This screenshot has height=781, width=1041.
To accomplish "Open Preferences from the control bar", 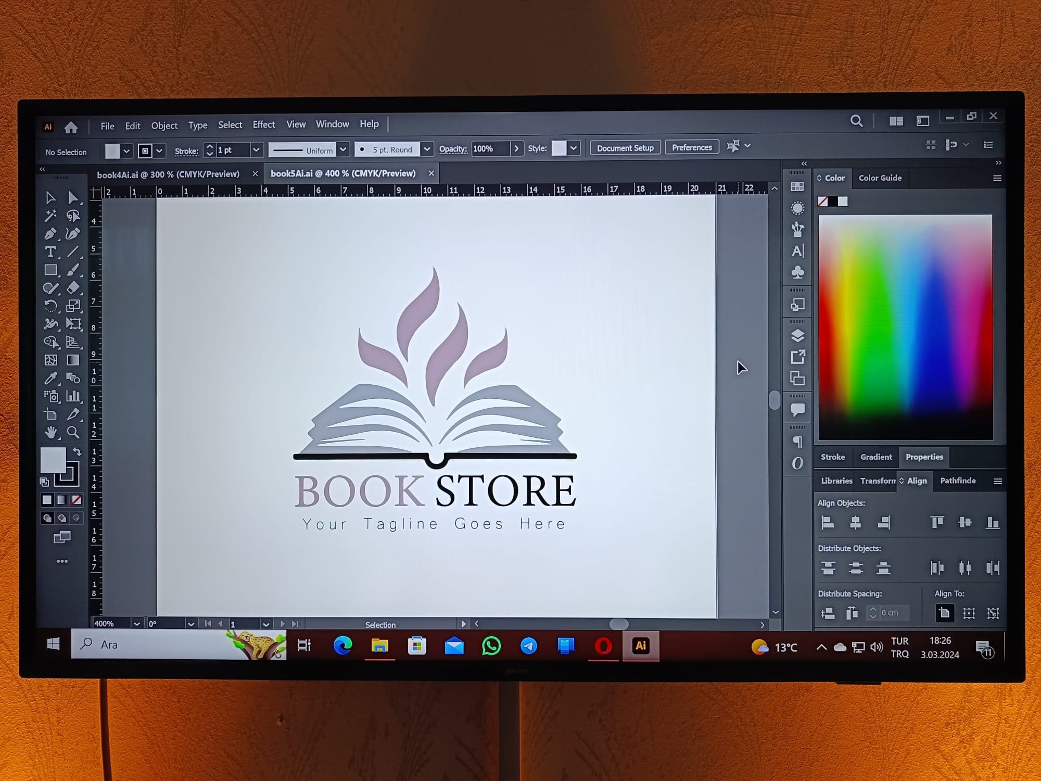I will click(692, 147).
